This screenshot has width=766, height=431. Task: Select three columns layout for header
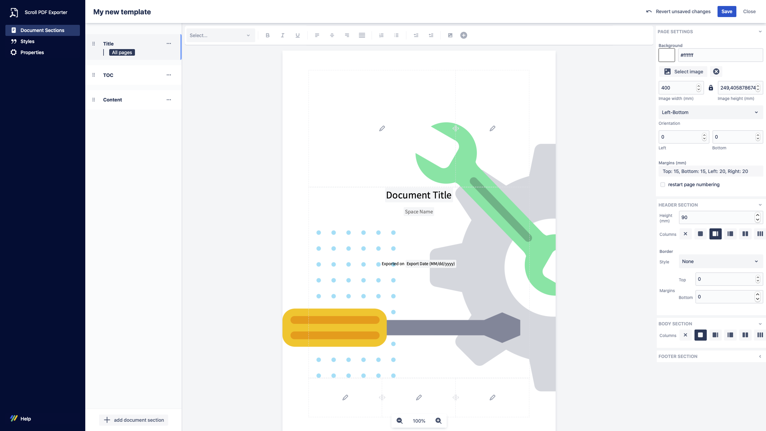click(x=760, y=234)
